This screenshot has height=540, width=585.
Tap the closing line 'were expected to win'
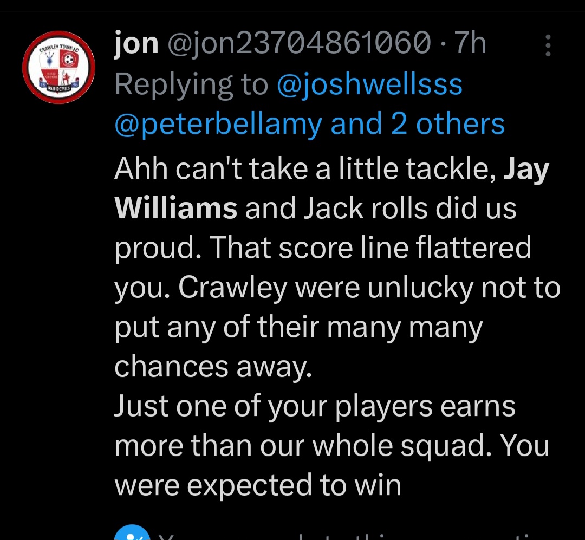click(258, 485)
